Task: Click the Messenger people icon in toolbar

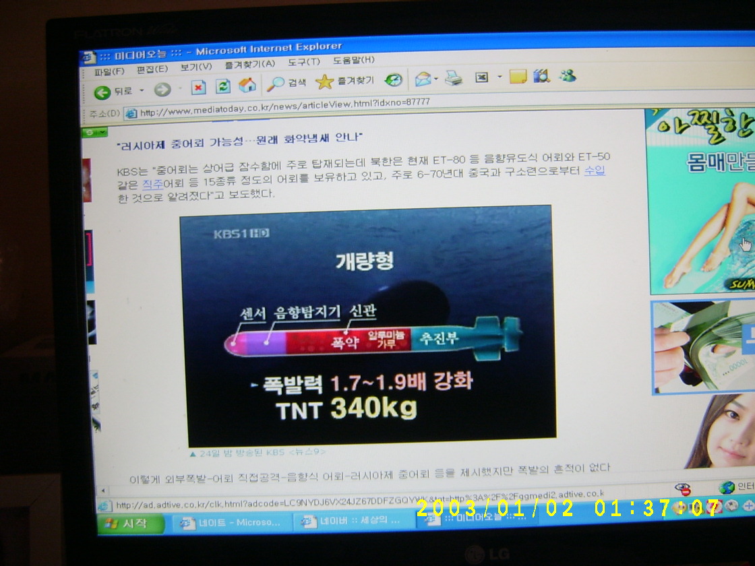Action: click(567, 75)
